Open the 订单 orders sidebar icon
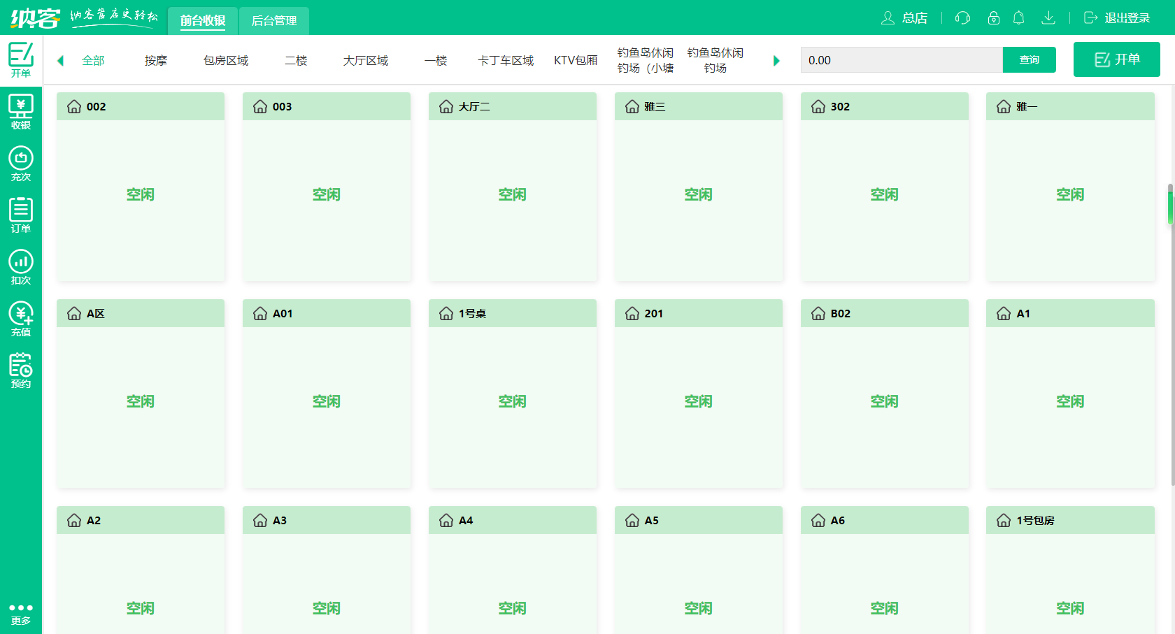 [21, 215]
